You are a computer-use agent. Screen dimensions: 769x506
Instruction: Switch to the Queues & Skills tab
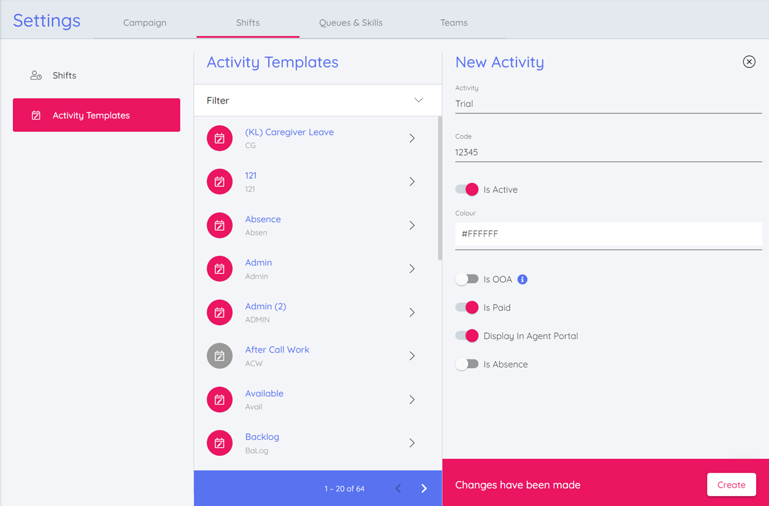click(x=350, y=23)
